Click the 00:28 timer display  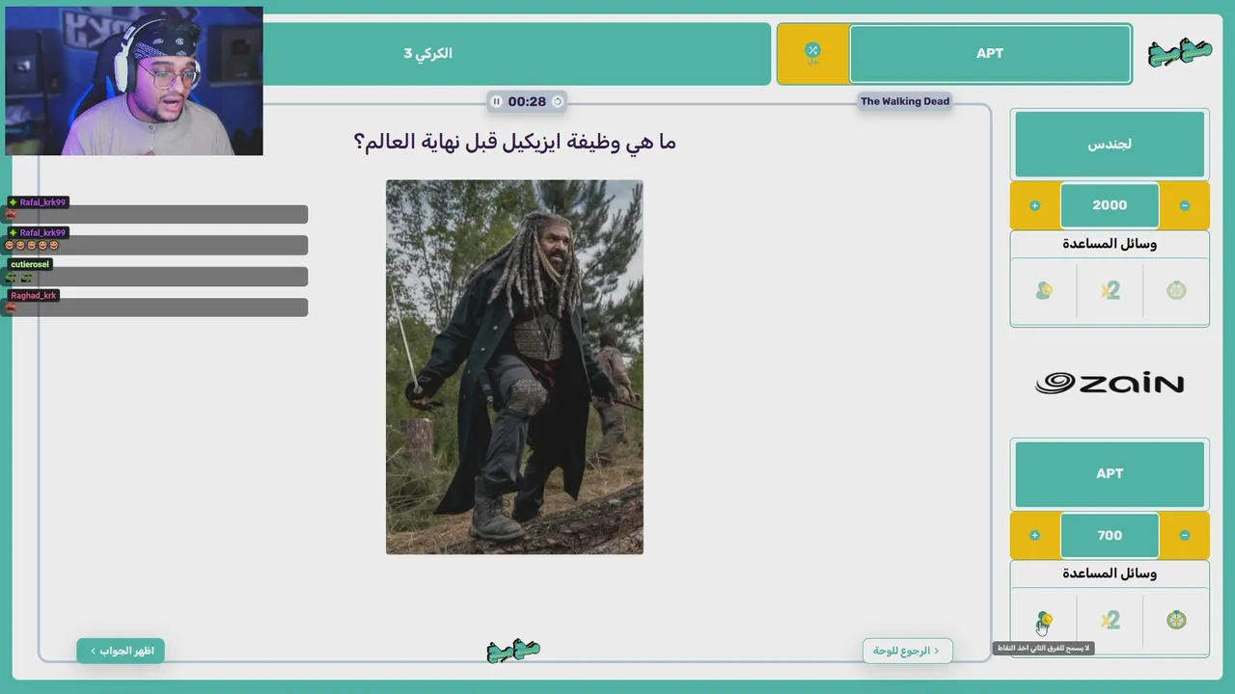(527, 101)
